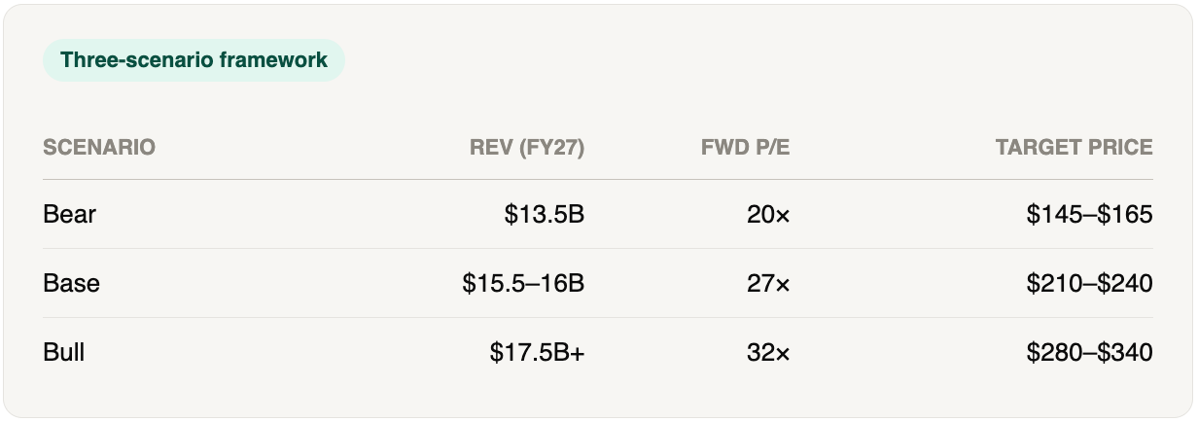The height and width of the screenshot is (422, 1198).
Task: Select the 32× forward P/E value
Action: (x=769, y=352)
